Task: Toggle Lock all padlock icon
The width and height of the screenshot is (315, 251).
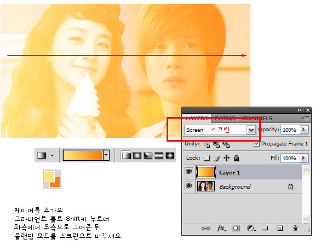Action: tap(237, 158)
